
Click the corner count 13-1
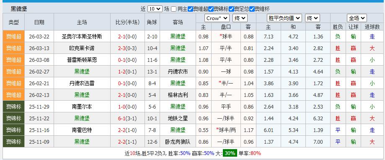tap(152, 71)
